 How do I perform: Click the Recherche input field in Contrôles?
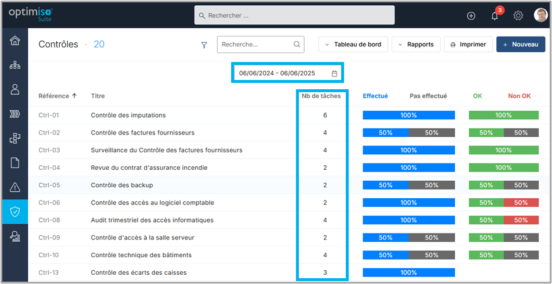click(x=256, y=45)
